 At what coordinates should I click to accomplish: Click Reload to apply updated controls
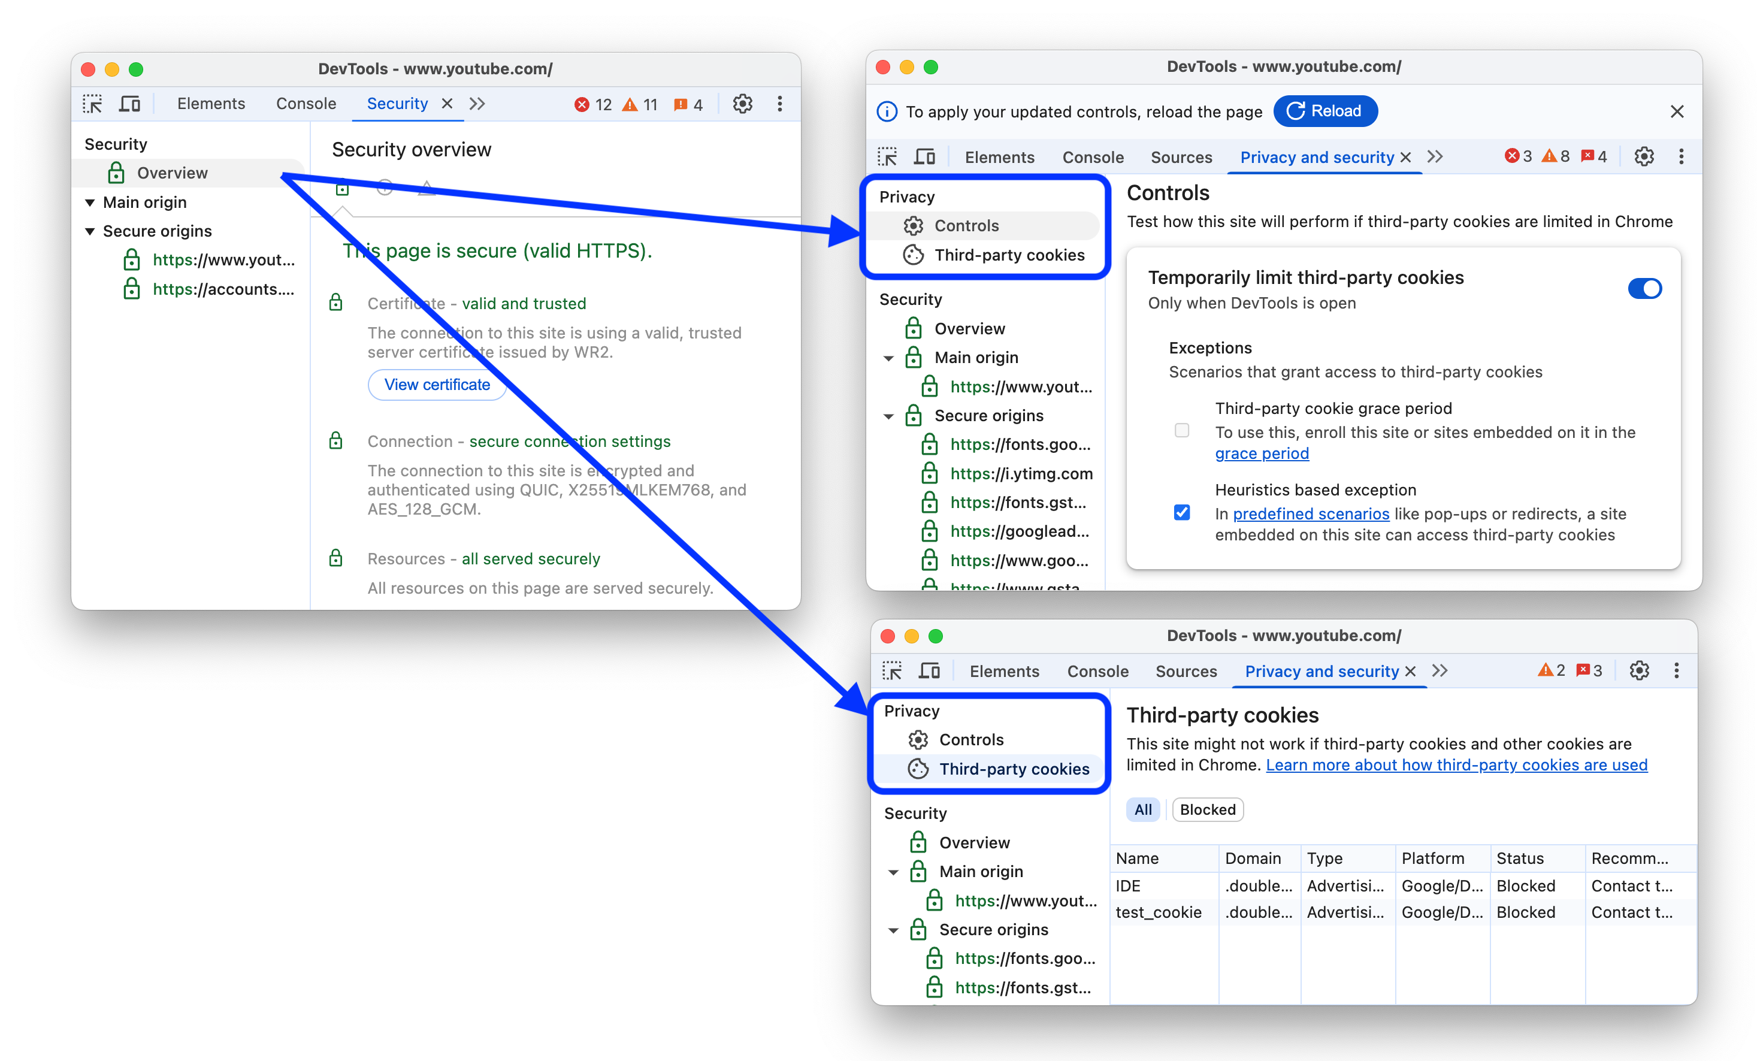(1326, 110)
